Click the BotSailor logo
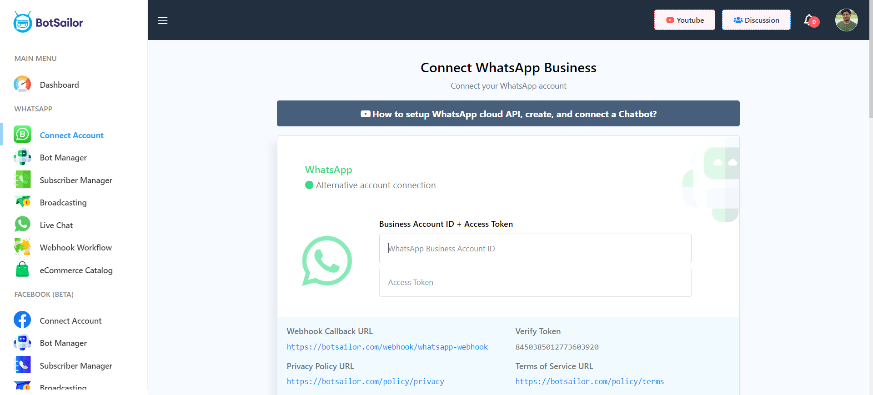The width and height of the screenshot is (873, 395). (48, 22)
